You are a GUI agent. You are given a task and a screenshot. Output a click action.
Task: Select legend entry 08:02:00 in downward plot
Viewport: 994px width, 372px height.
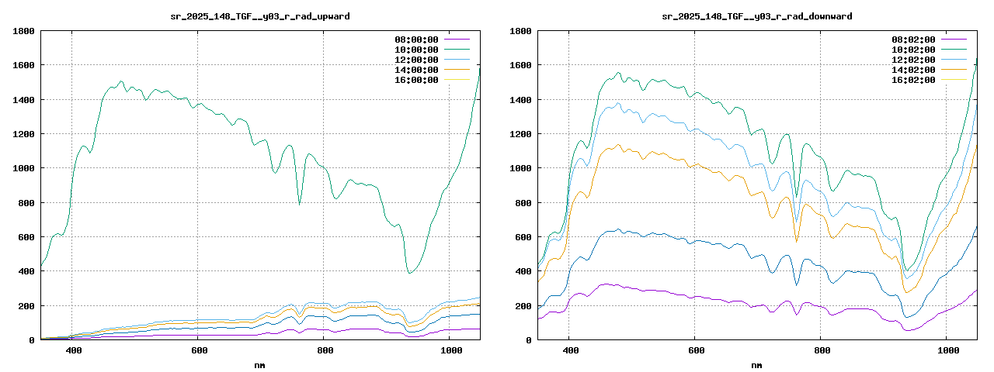click(x=913, y=40)
